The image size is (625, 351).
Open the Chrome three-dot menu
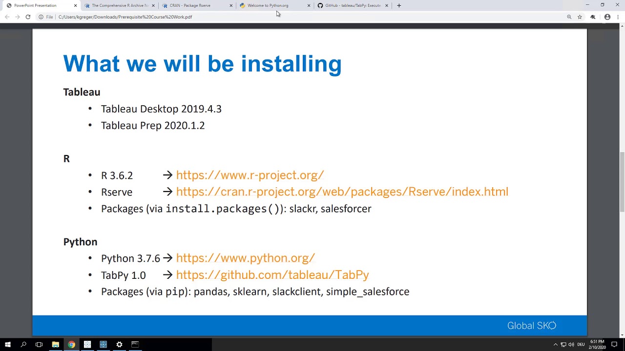[x=618, y=17]
